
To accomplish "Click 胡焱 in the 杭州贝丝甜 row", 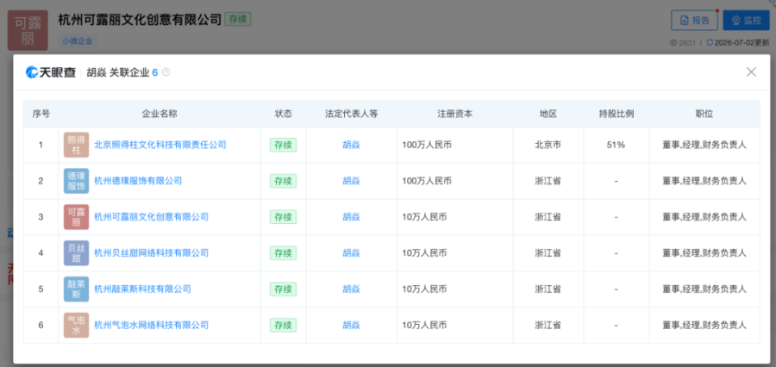I will pos(351,253).
